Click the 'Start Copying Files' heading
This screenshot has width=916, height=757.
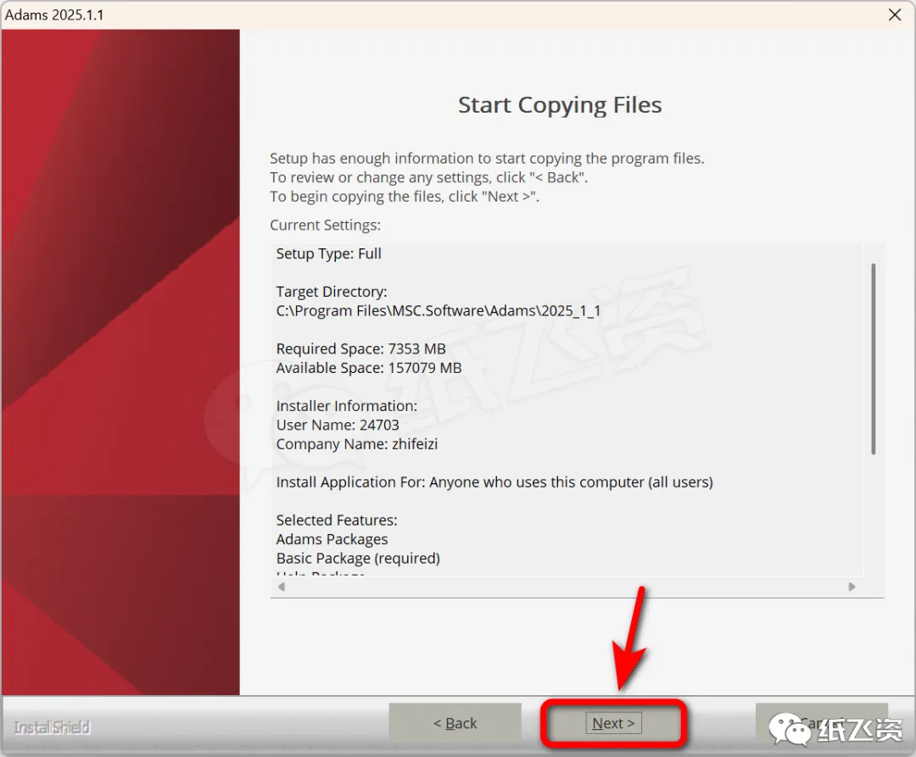tap(560, 105)
